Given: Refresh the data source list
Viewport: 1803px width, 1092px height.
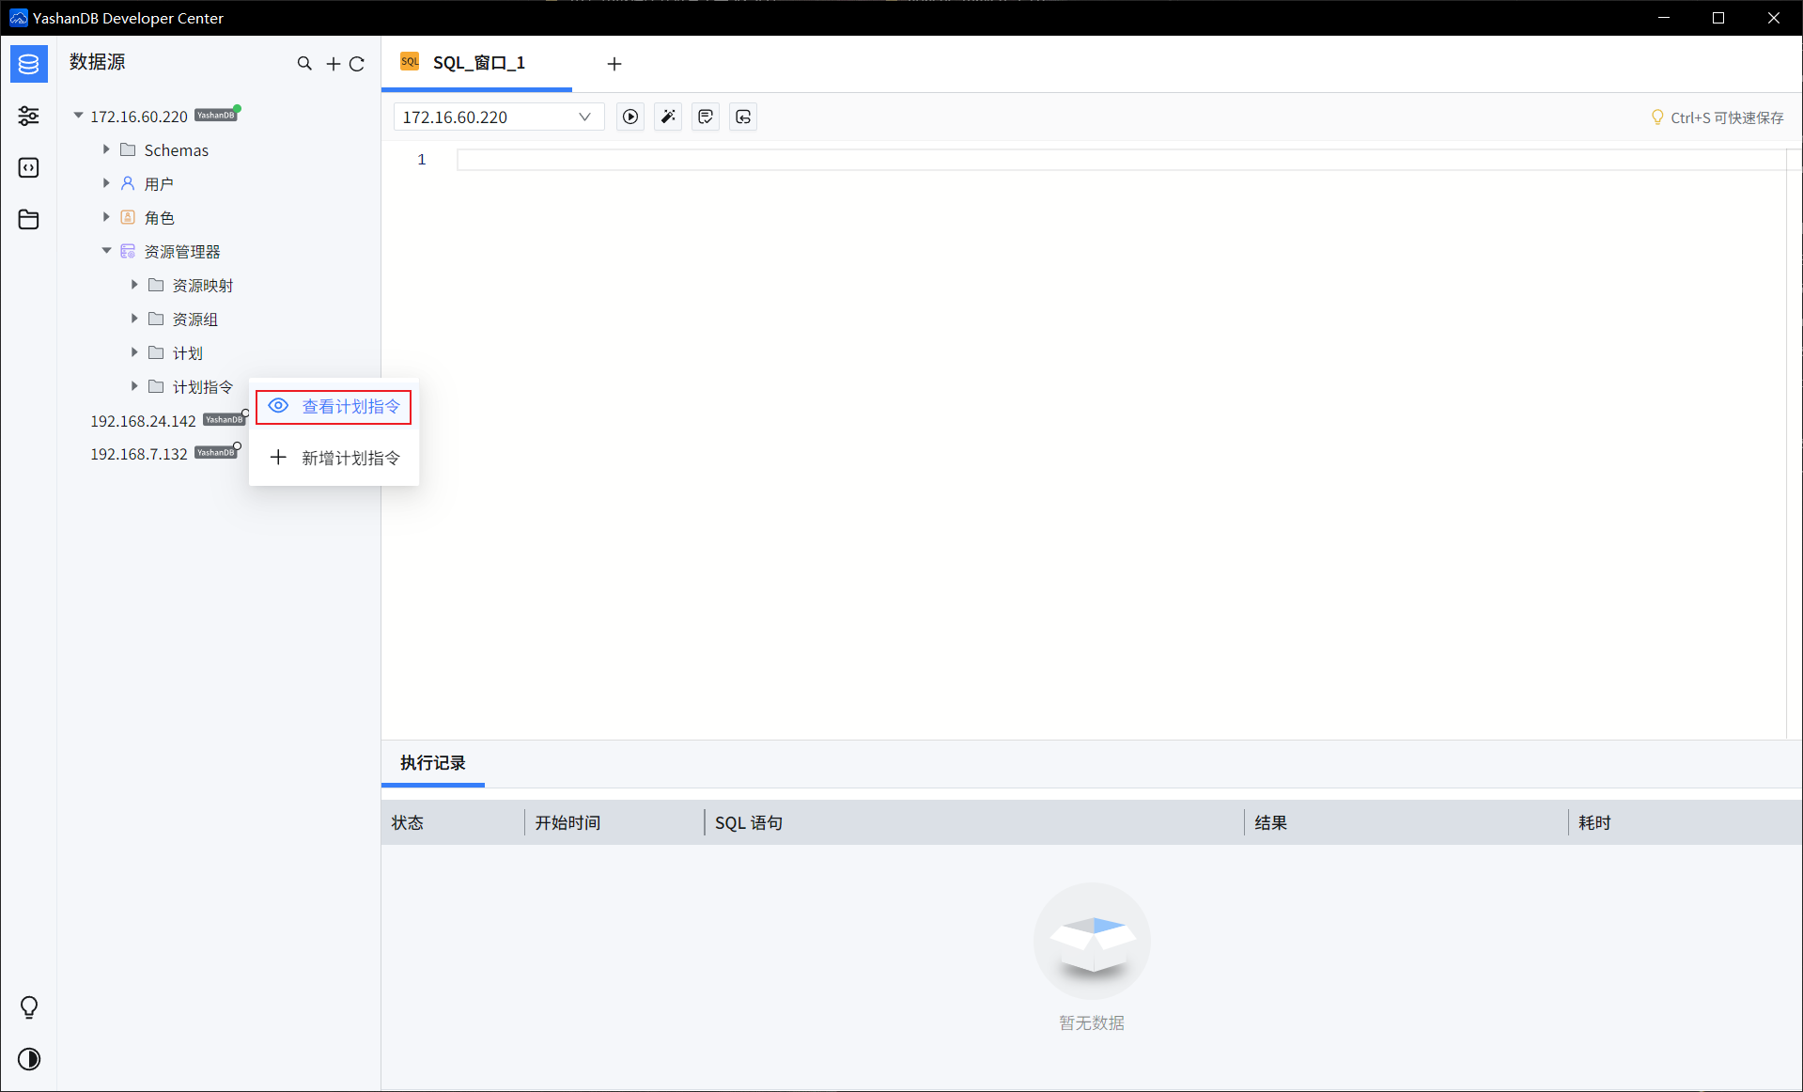Looking at the screenshot, I should (x=357, y=64).
